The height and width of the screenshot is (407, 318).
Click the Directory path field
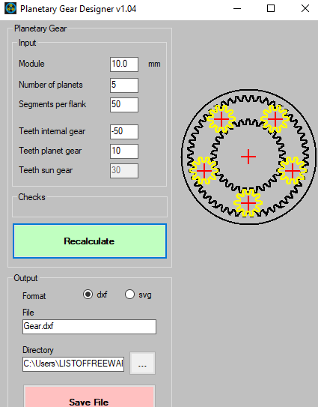pyautogui.click(x=73, y=364)
